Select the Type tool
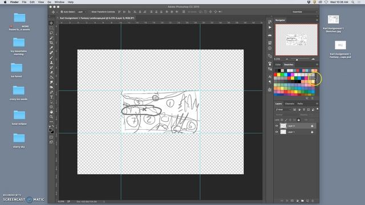 51,97
